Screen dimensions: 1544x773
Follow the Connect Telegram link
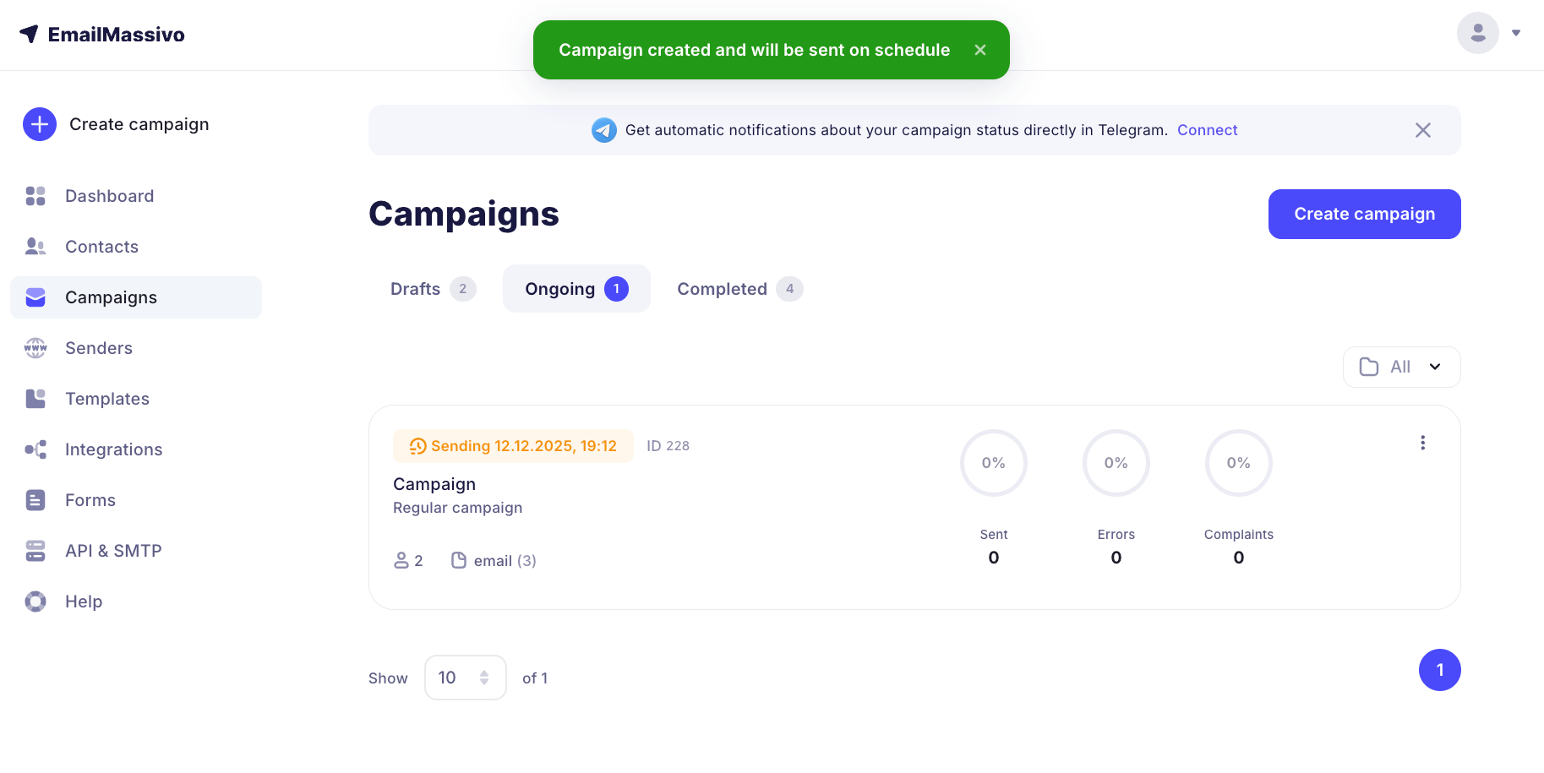tap(1207, 130)
